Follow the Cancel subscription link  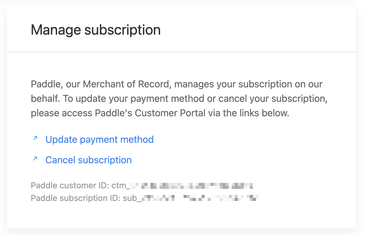pyautogui.click(x=88, y=160)
